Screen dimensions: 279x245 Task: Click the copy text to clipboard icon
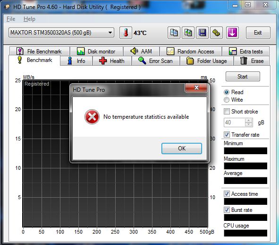point(174,33)
